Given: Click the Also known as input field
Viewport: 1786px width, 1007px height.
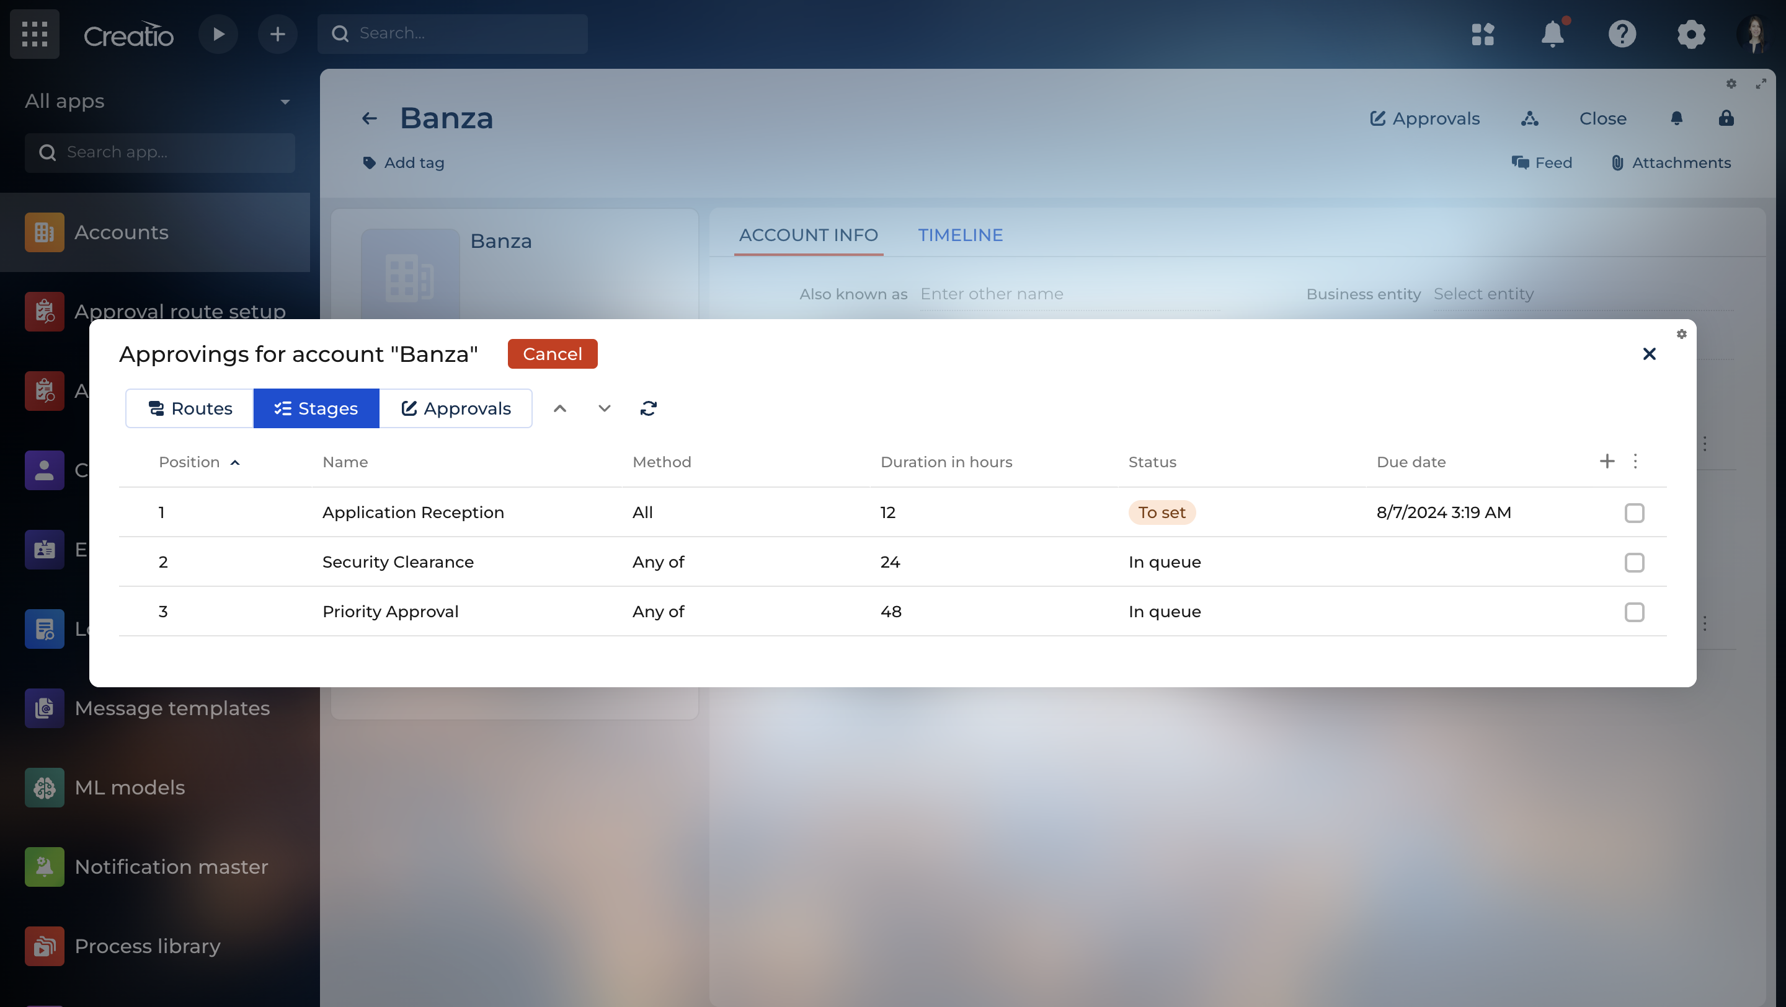Looking at the screenshot, I should [x=1069, y=294].
